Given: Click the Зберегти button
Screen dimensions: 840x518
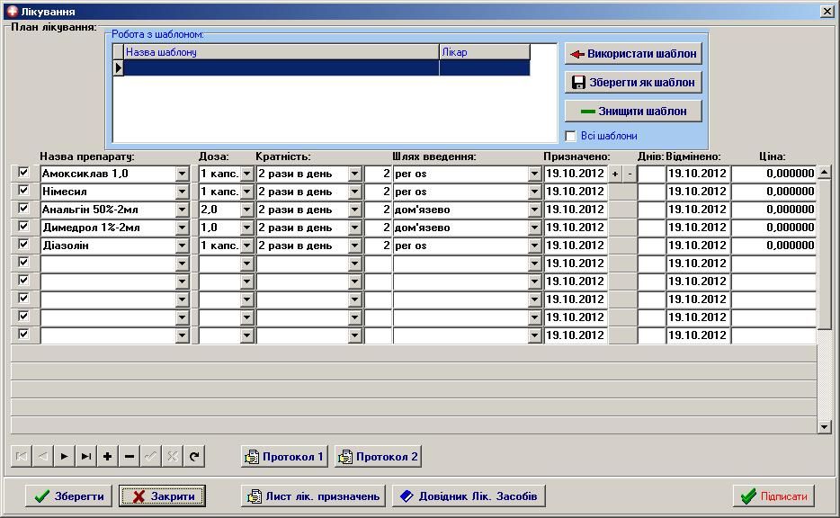Looking at the screenshot, I should (x=68, y=496).
